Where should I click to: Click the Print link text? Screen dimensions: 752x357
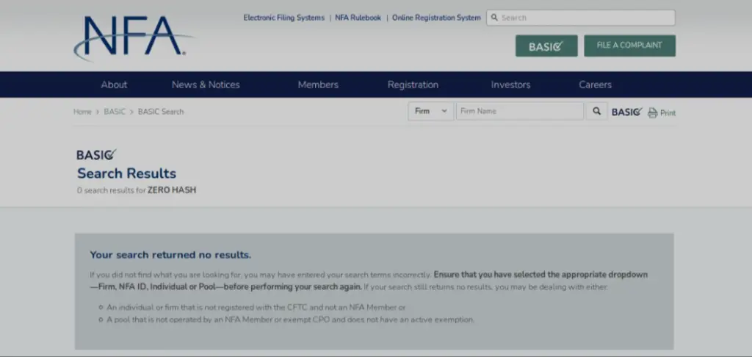pyautogui.click(x=668, y=113)
